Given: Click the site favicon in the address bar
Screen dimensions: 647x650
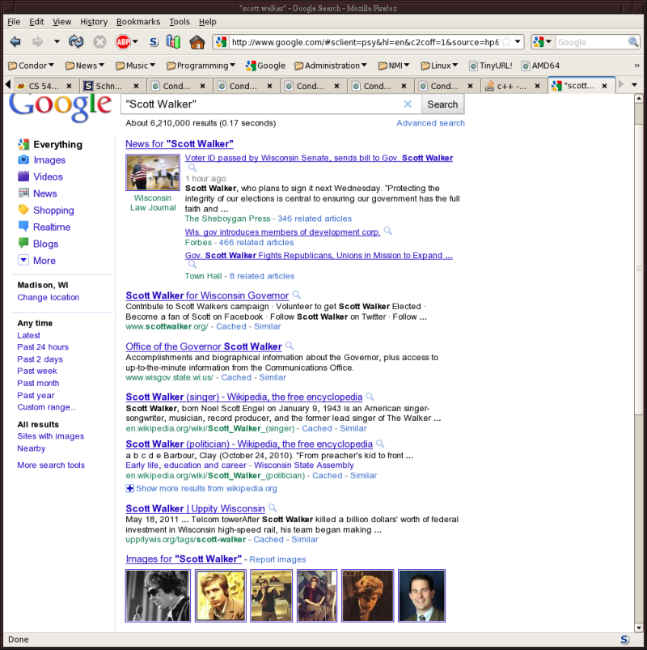Looking at the screenshot, I should click(221, 42).
